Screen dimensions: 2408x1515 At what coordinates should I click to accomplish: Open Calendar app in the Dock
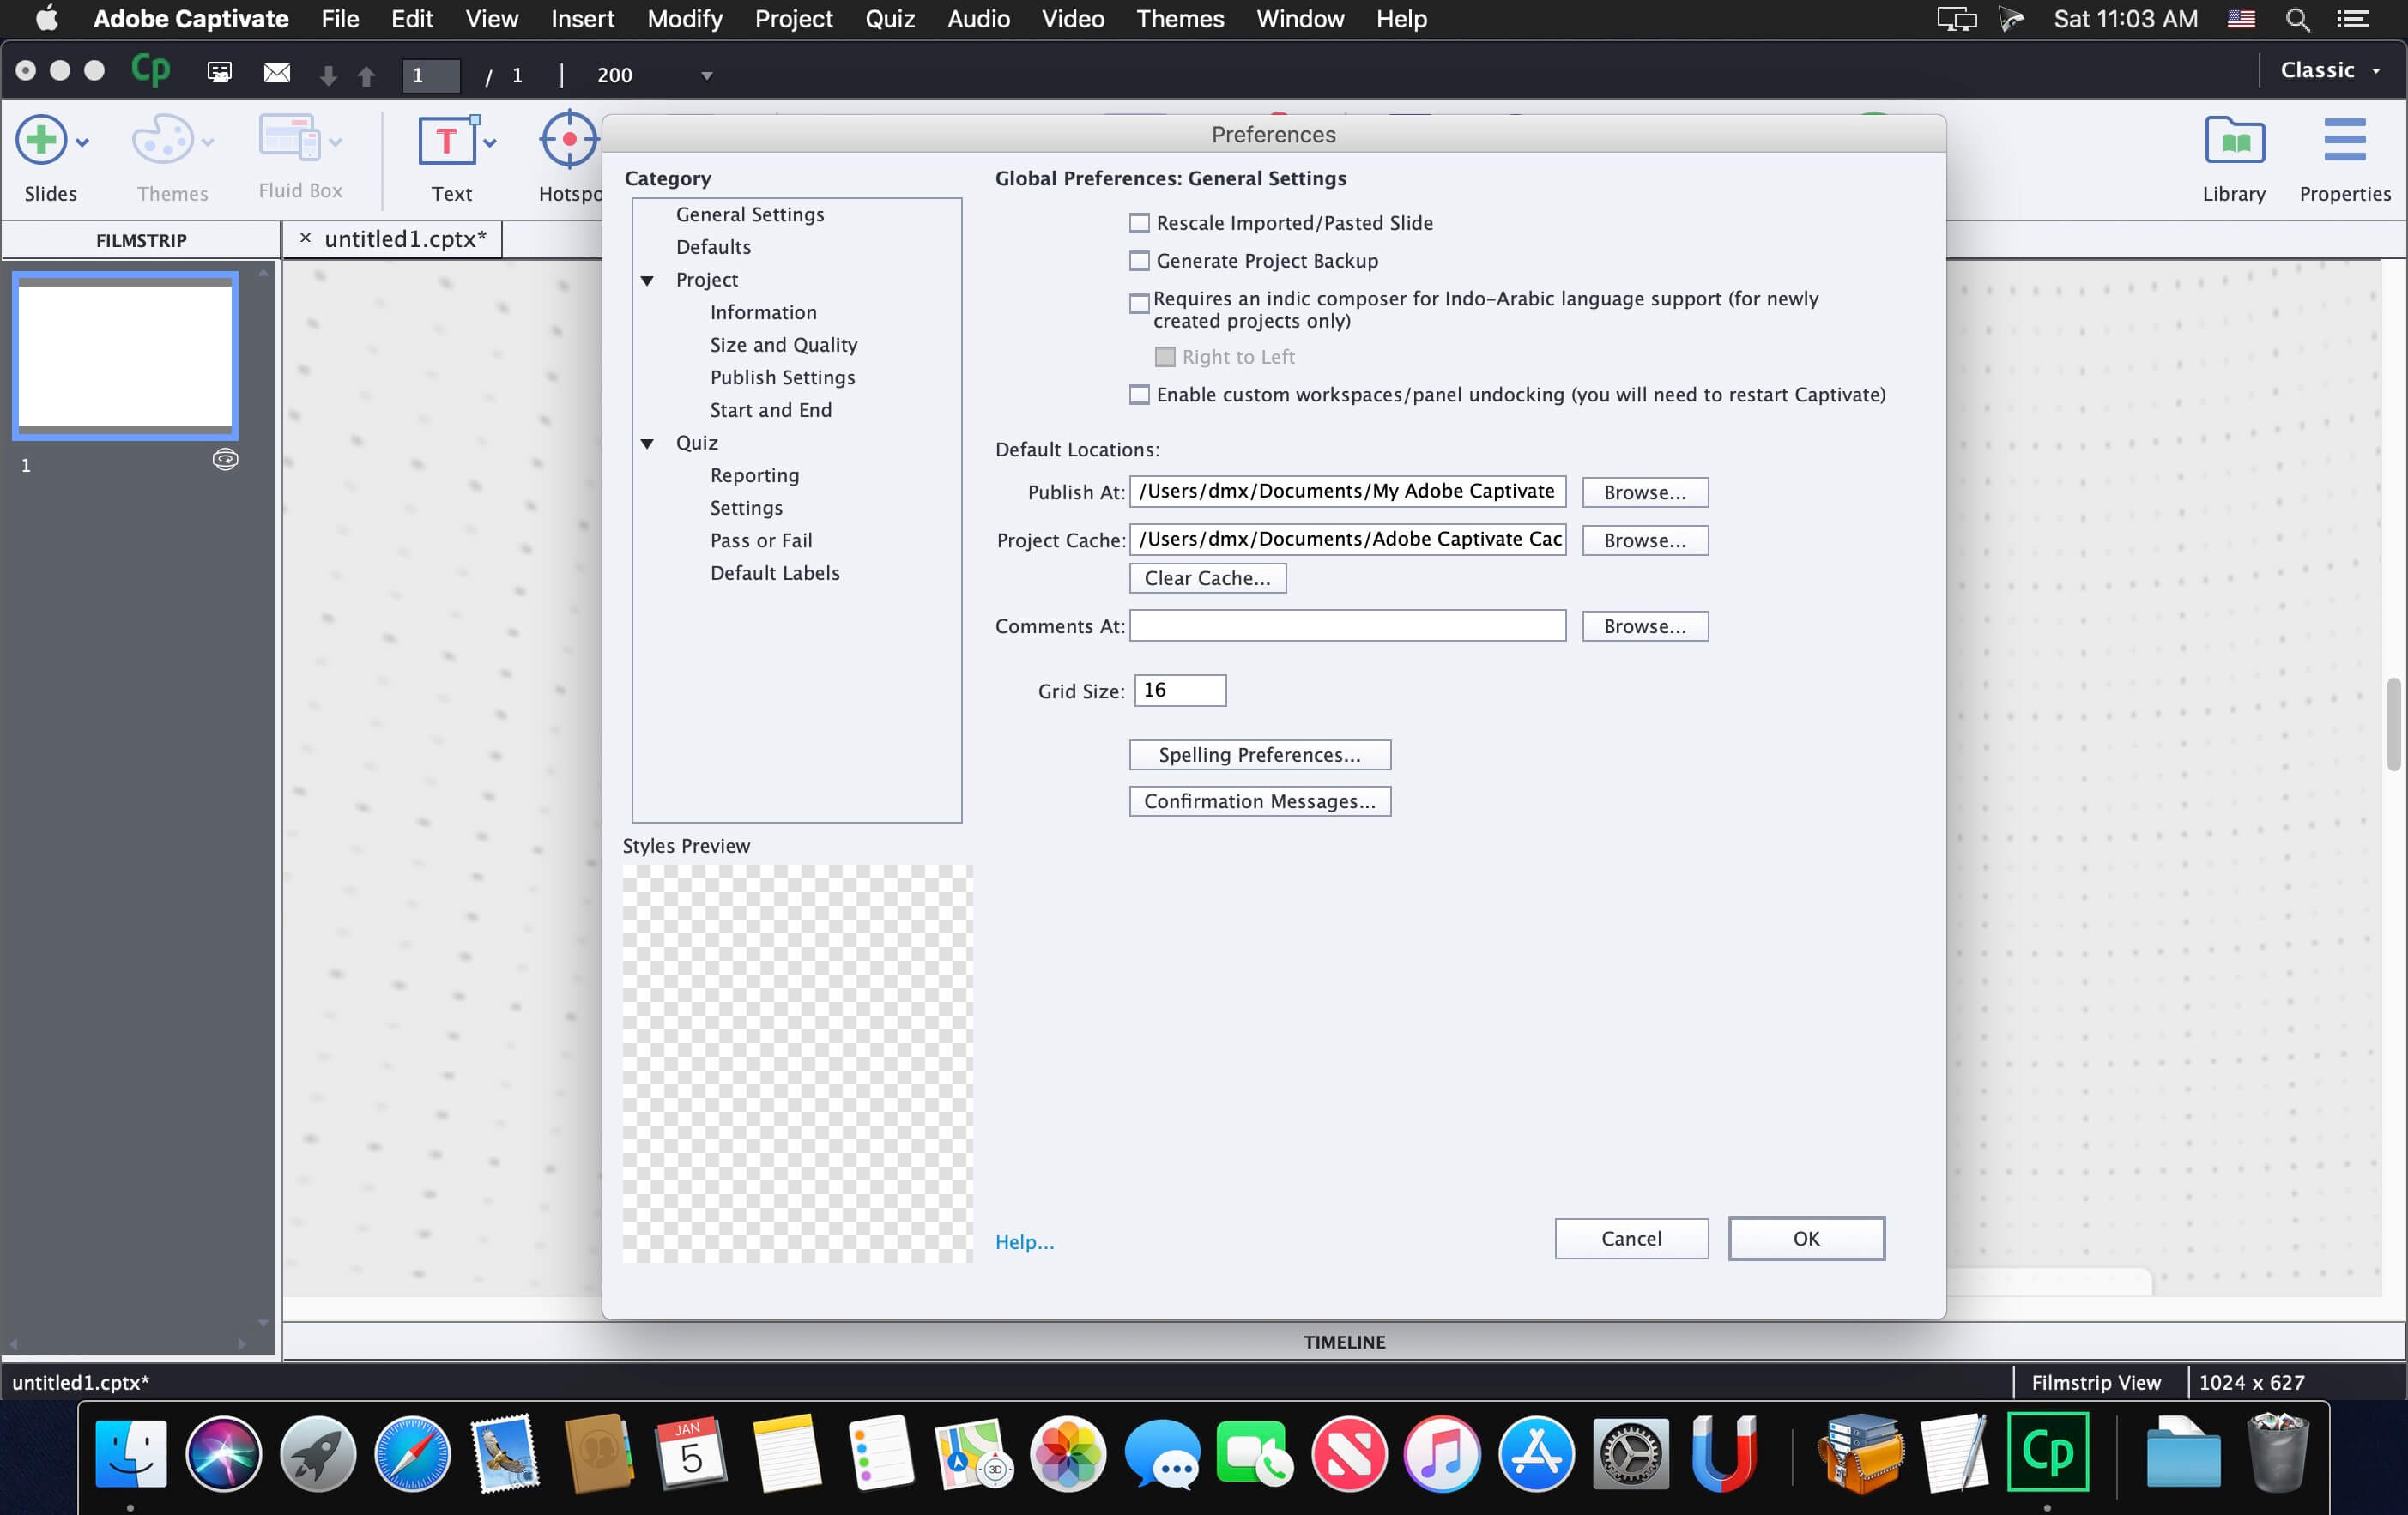click(691, 1453)
